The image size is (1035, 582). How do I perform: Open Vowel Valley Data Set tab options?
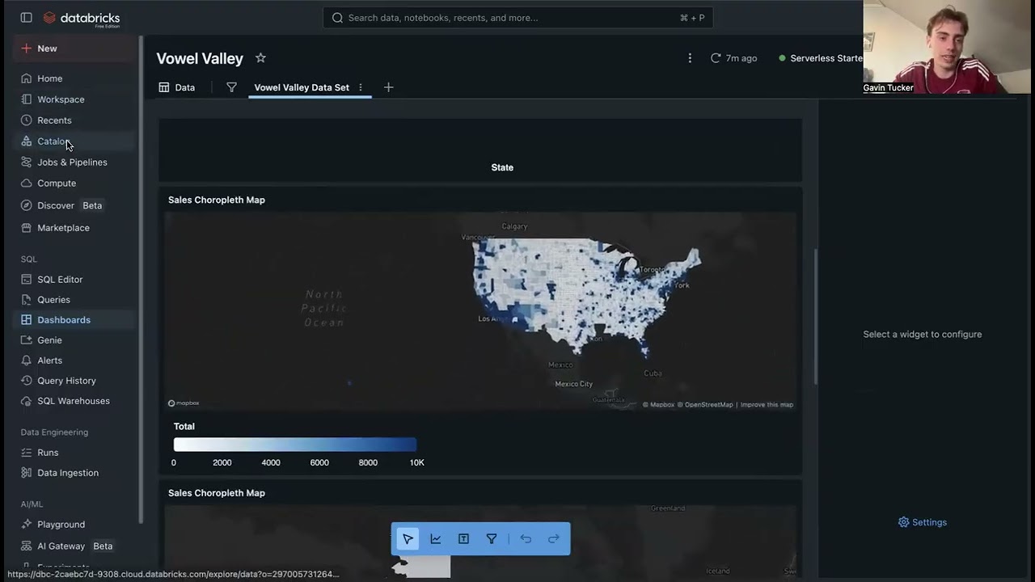point(361,87)
